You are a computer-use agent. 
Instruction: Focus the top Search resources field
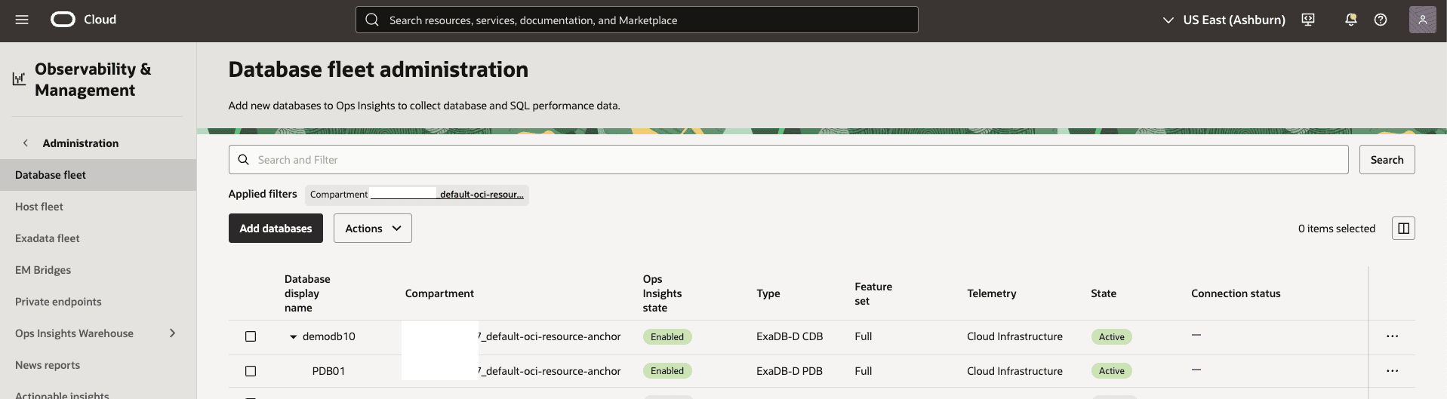click(x=636, y=20)
